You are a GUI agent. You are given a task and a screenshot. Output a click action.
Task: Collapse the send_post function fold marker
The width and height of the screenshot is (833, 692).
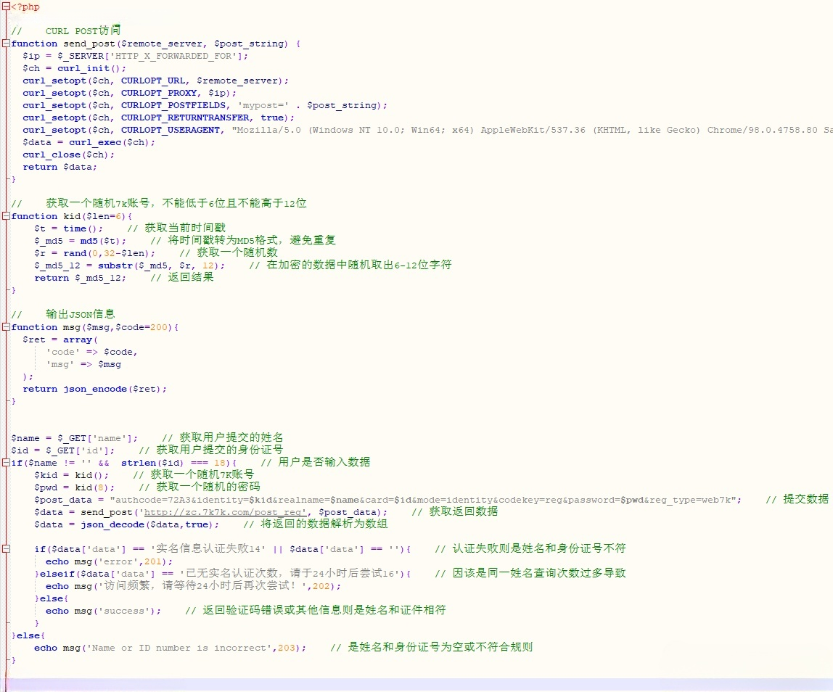5,44
